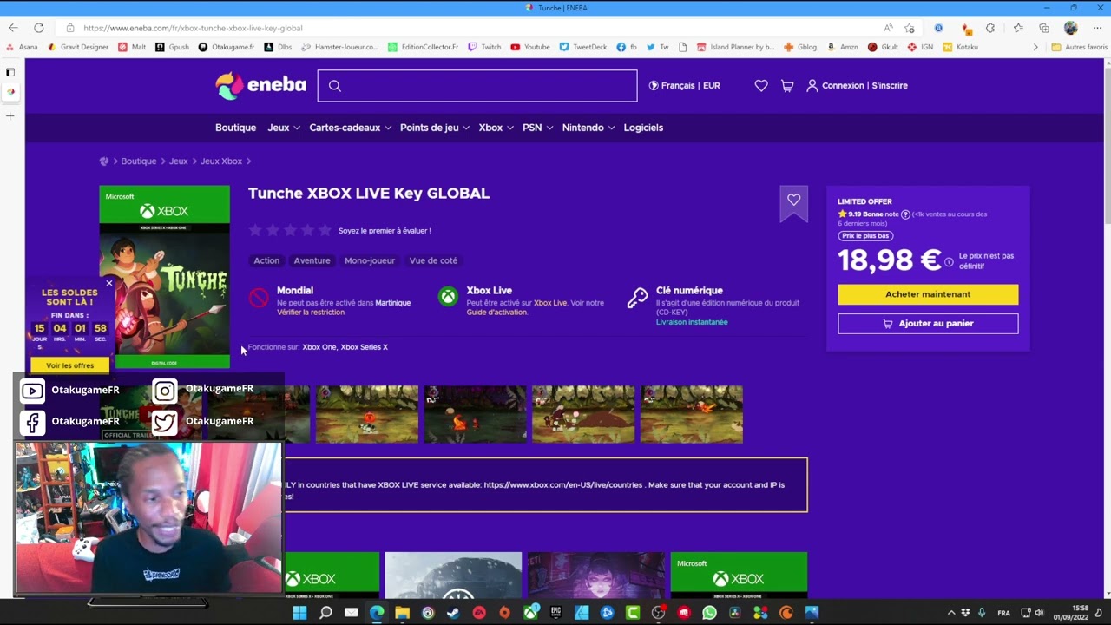Open OtakugameFR Twitter icon
The width and height of the screenshot is (1111, 625).
click(x=165, y=423)
